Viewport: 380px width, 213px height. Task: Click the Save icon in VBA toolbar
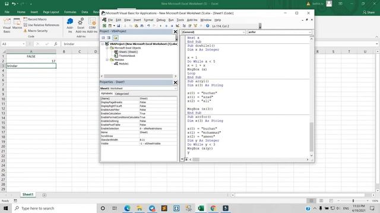pos(119,26)
